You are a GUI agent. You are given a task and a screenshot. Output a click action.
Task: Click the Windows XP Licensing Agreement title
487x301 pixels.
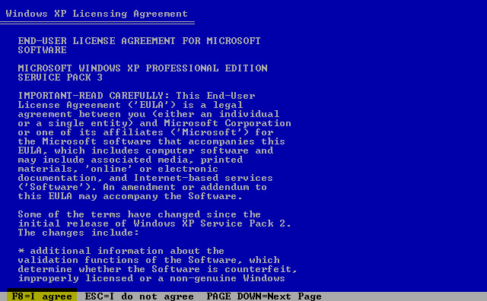point(97,14)
